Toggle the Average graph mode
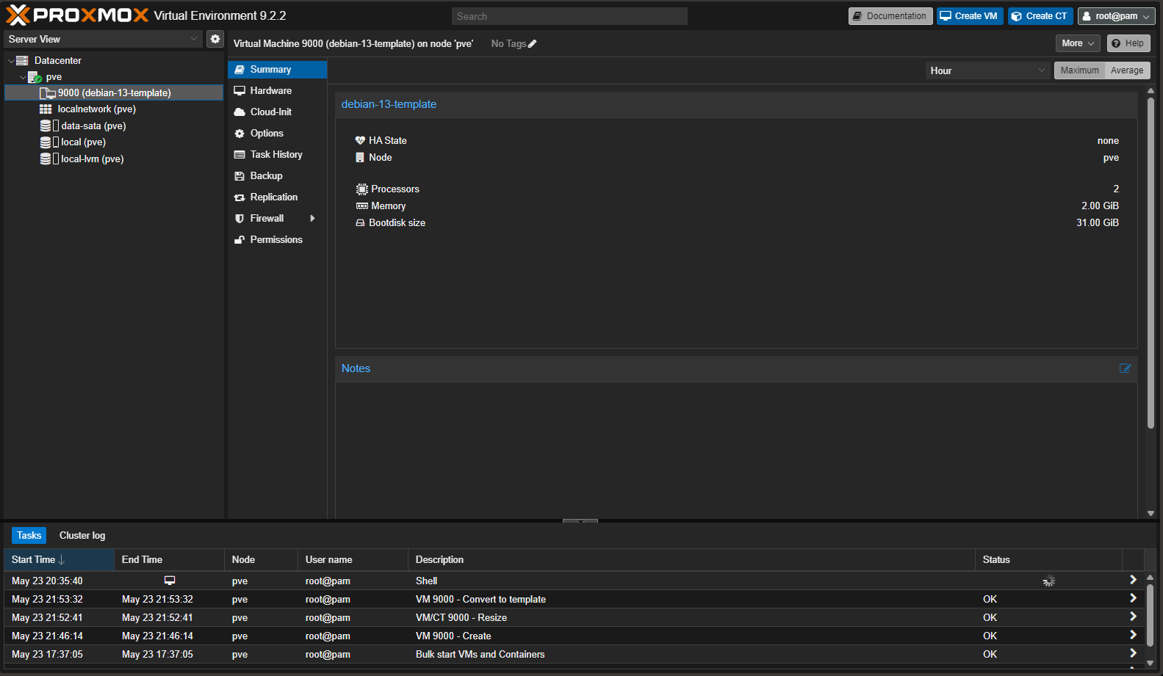This screenshot has height=676, width=1163. pyautogui.click(x=1127, y=70)
